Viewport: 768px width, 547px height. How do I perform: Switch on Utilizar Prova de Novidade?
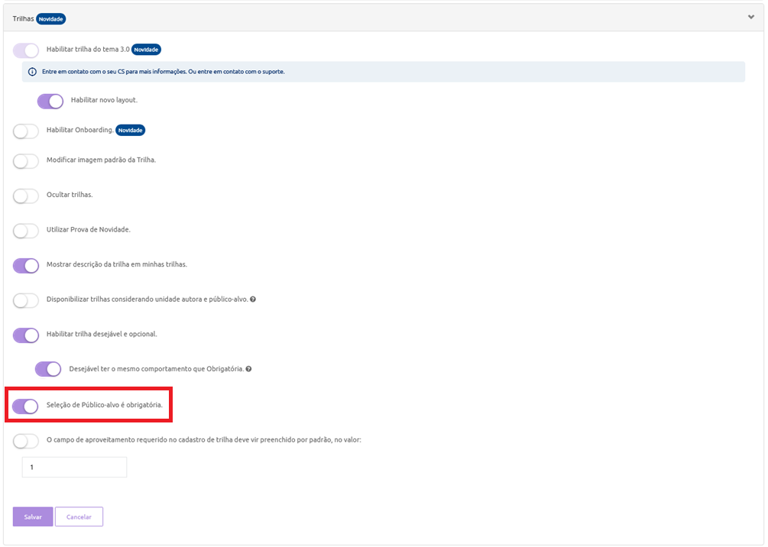pos(26,231)
